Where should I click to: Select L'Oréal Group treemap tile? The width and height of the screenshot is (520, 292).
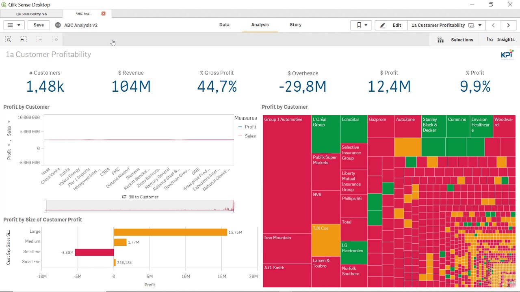pos(326,134)
